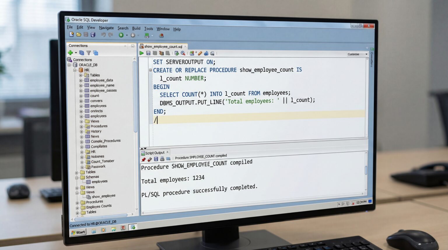Run the script with the green play button
448x250 pixels.
pyautogui.click(x=141, y=53)
